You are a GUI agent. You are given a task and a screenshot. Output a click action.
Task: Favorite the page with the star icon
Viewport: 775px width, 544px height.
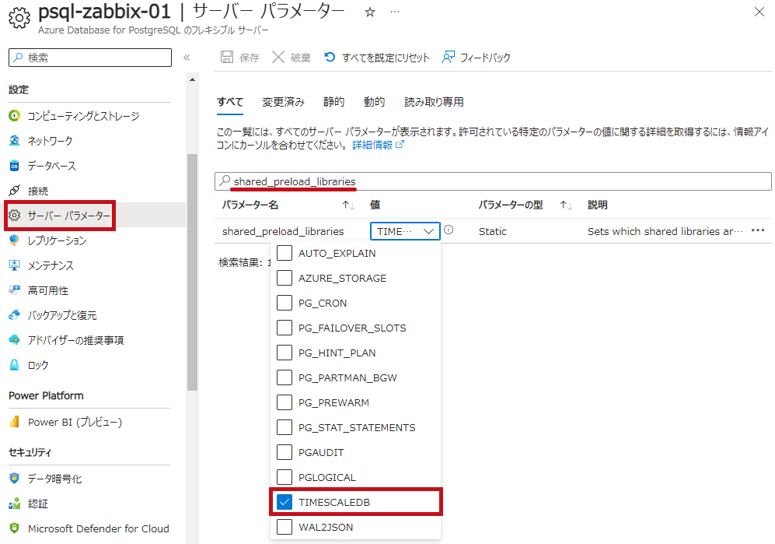pyautogui.click(x=370, y=12)
